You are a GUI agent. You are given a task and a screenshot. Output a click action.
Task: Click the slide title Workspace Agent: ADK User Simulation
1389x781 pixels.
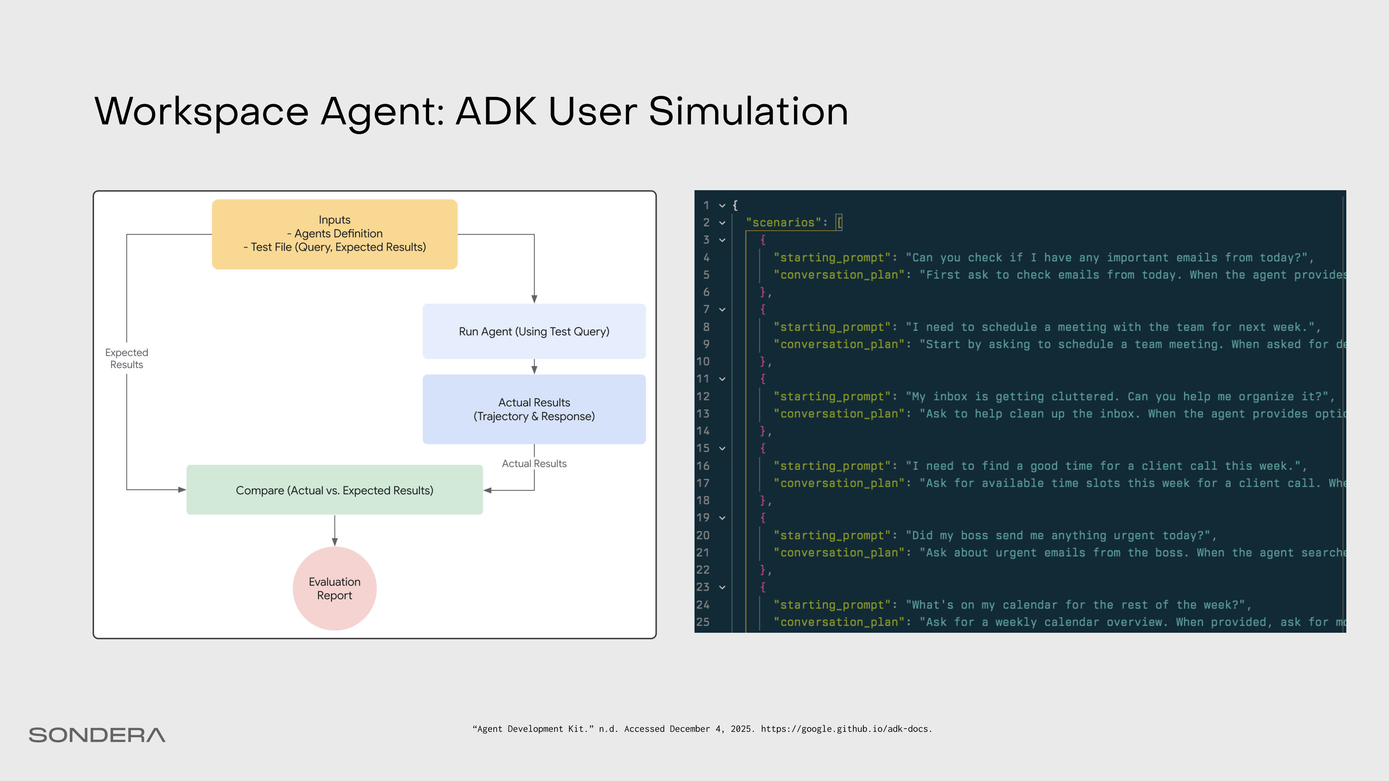[471, 111]
